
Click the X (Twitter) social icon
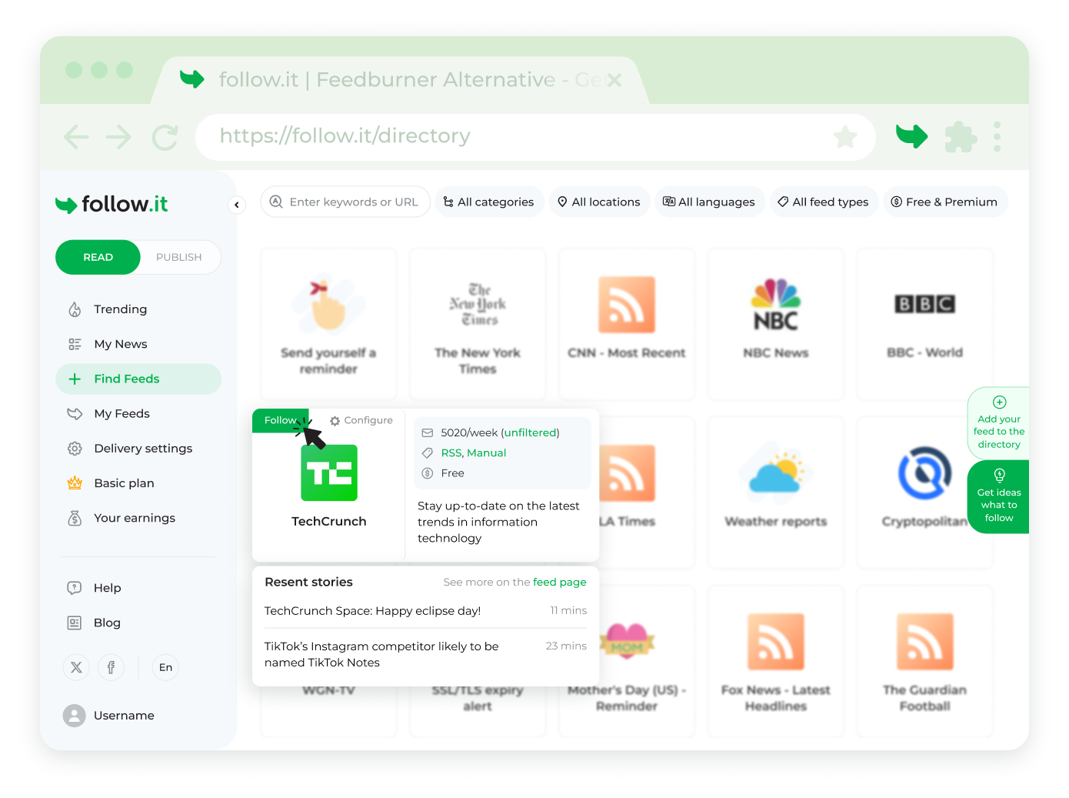(x=76, y=667)
